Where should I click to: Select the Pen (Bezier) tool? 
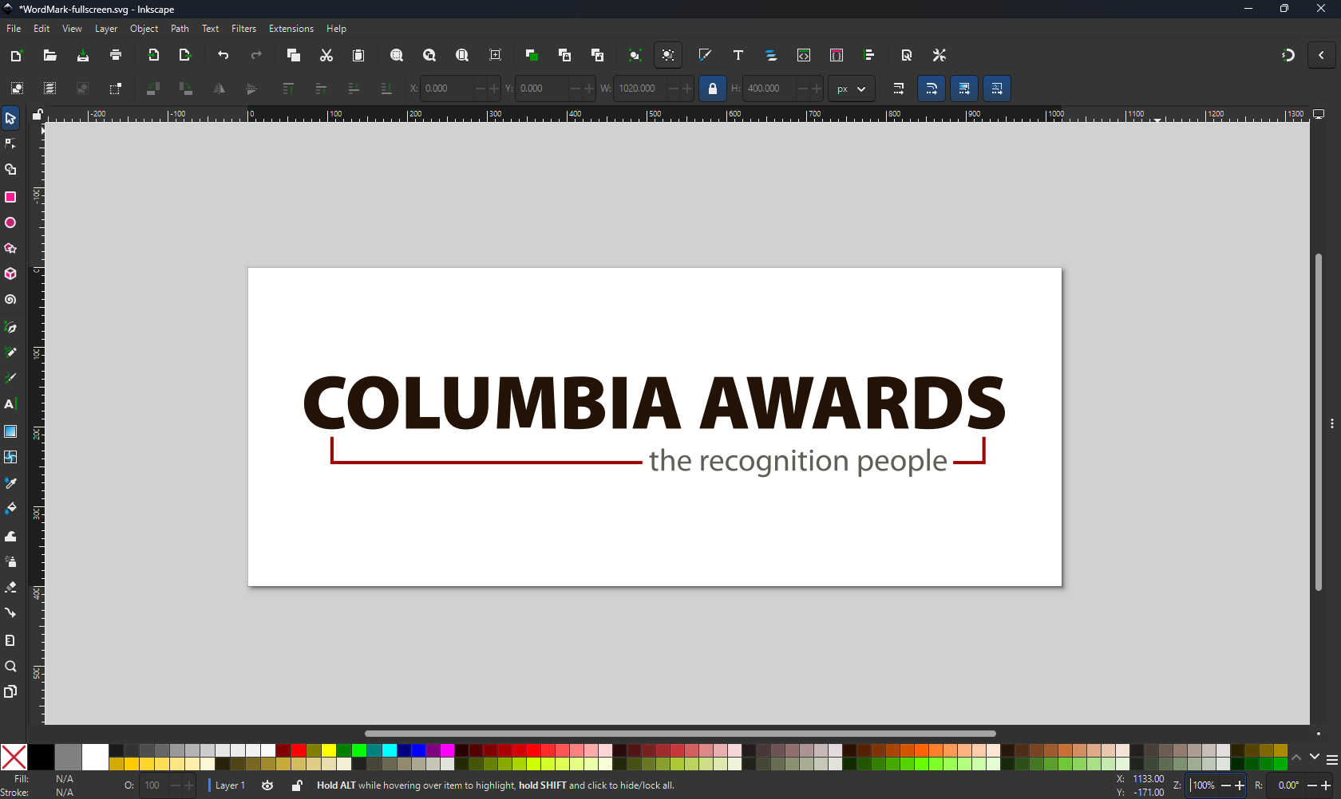(x=10, y=327)
